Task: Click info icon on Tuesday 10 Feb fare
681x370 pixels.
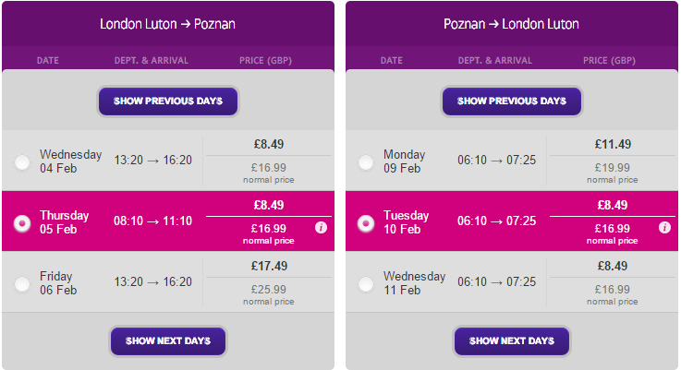Action: 664,227
